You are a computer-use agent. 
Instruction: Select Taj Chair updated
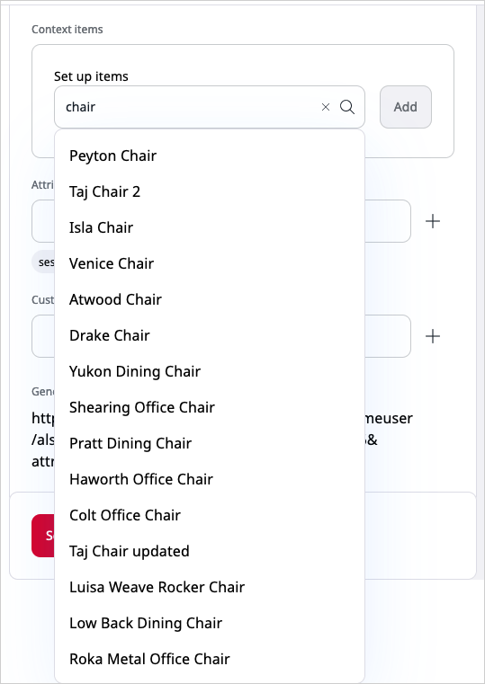point(210,551)
